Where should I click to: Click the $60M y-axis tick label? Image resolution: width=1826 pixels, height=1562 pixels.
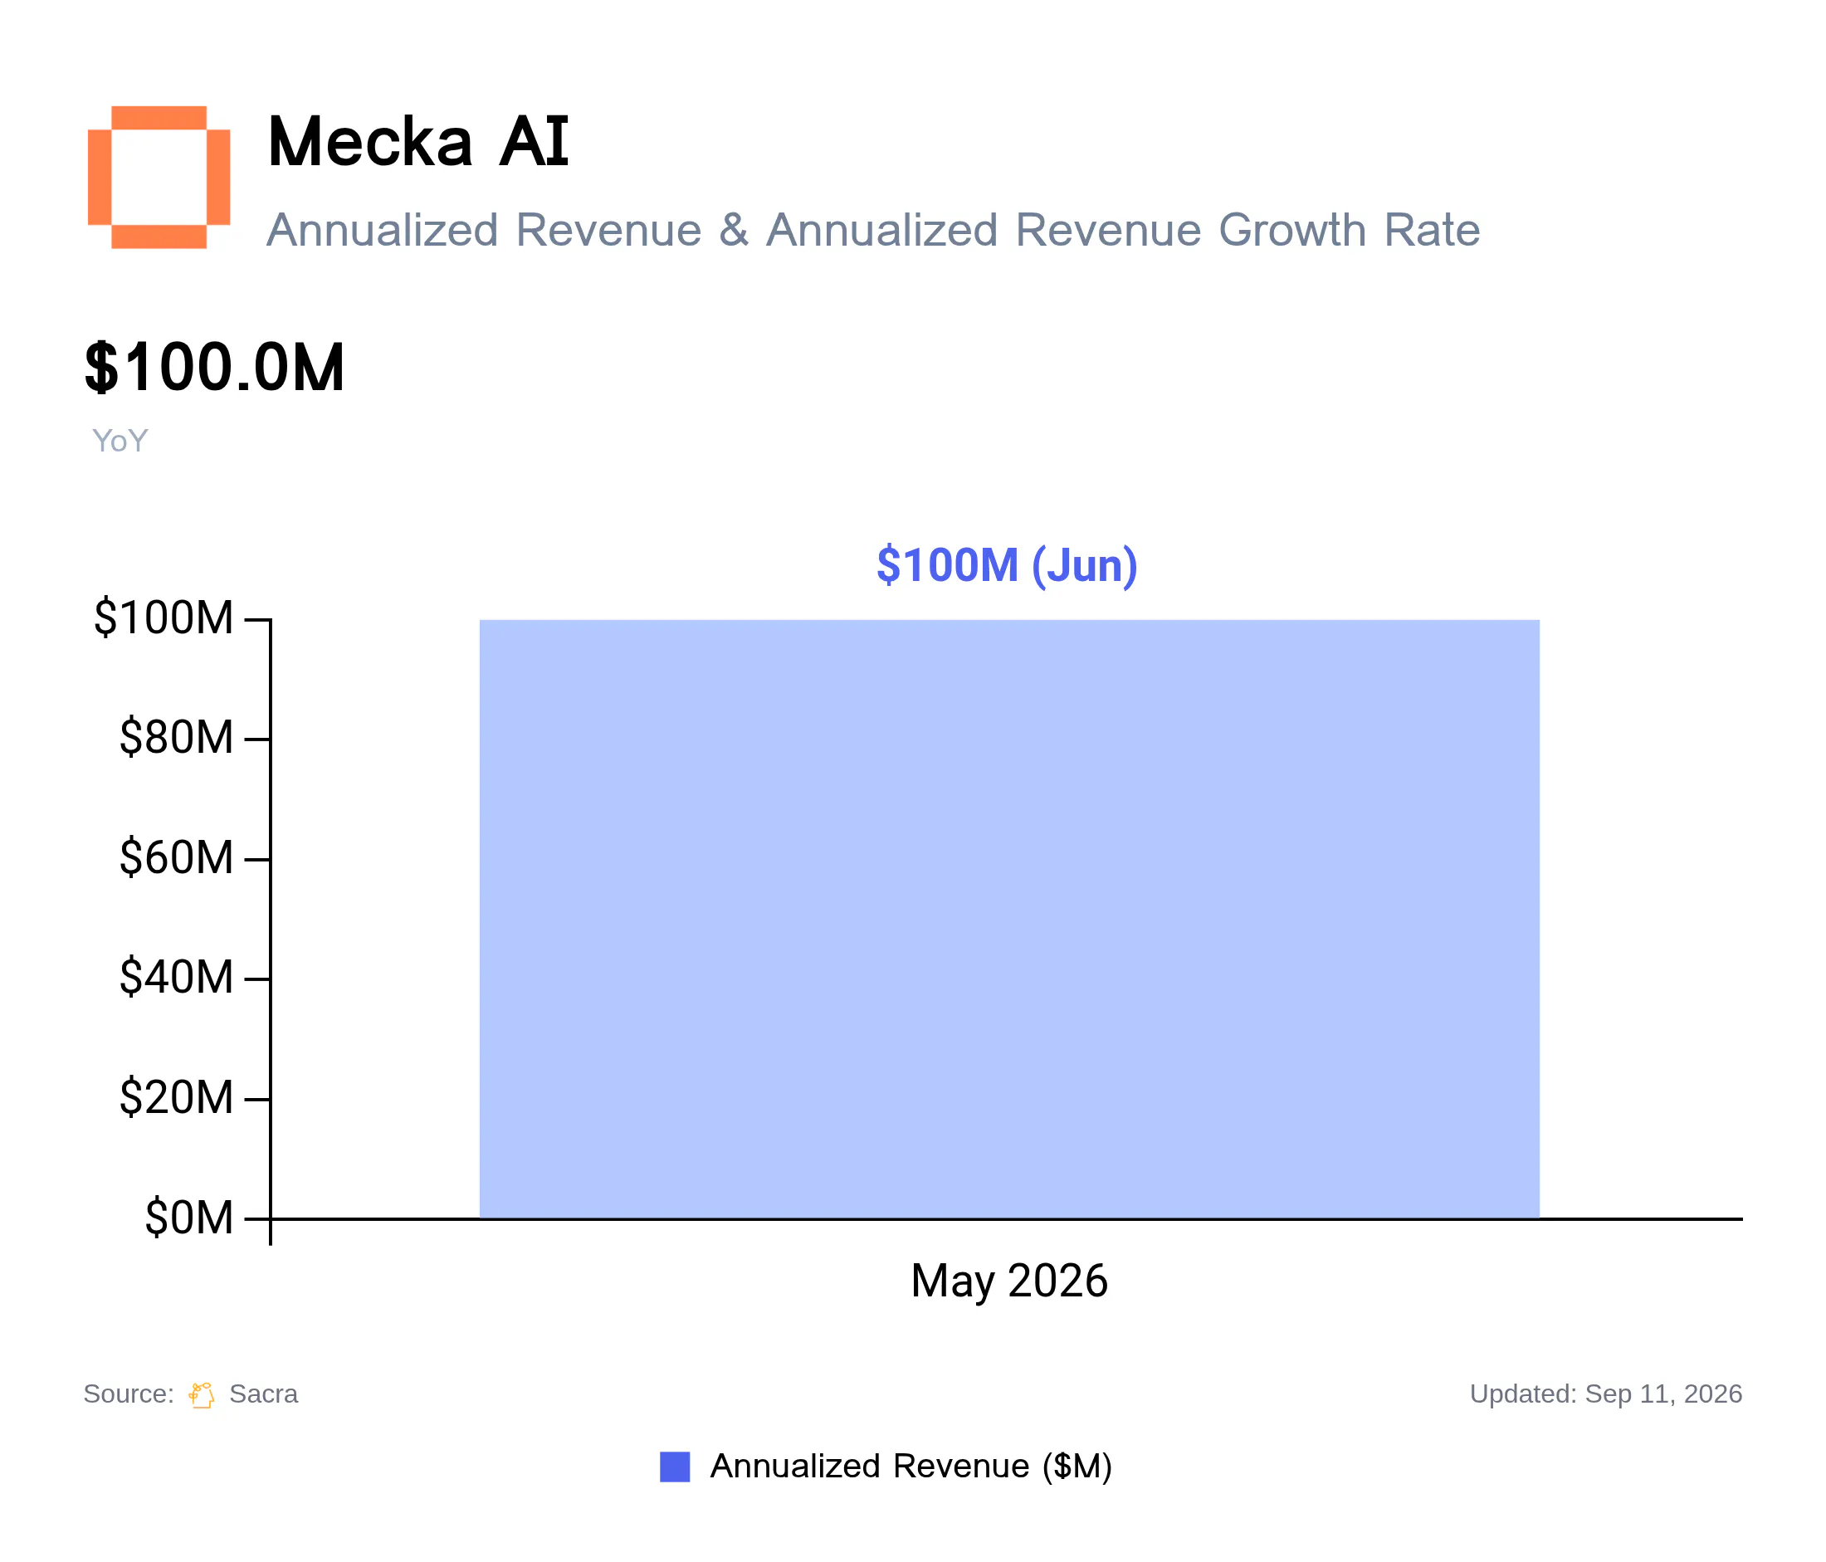click(176, 857)
